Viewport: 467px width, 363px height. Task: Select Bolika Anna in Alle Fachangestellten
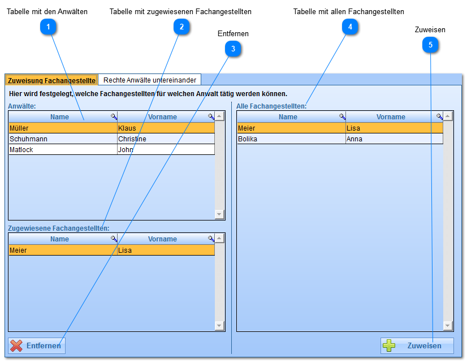tap(339, 139)
